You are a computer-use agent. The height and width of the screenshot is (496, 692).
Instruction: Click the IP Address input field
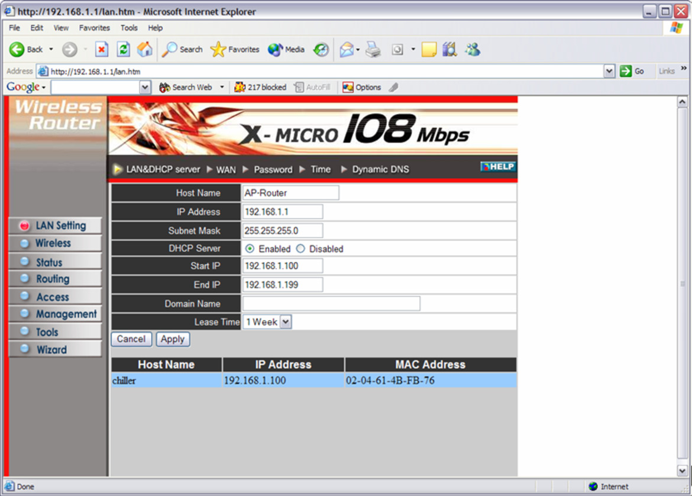[283, 211]
